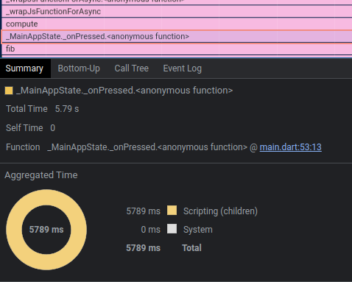Open the Event Log tab
This screenshot has width=352, height=282.
click(182, 68)
